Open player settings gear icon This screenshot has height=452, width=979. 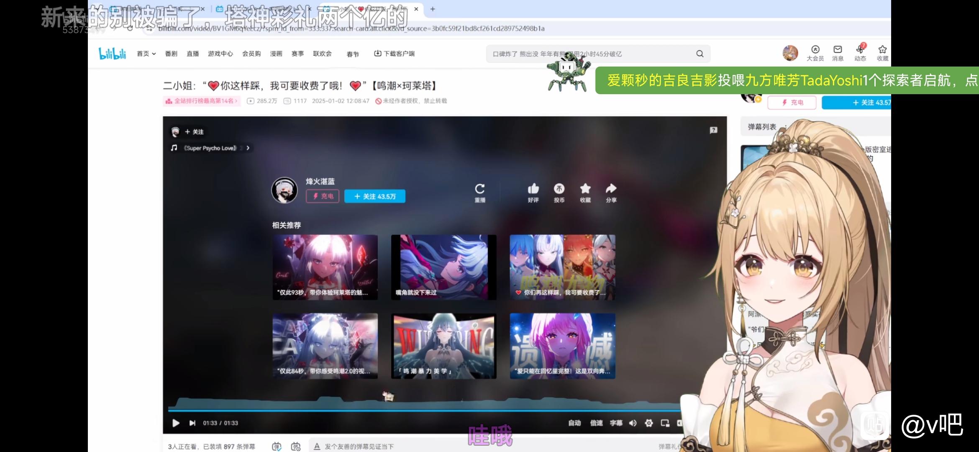click(x=648, y=423)
